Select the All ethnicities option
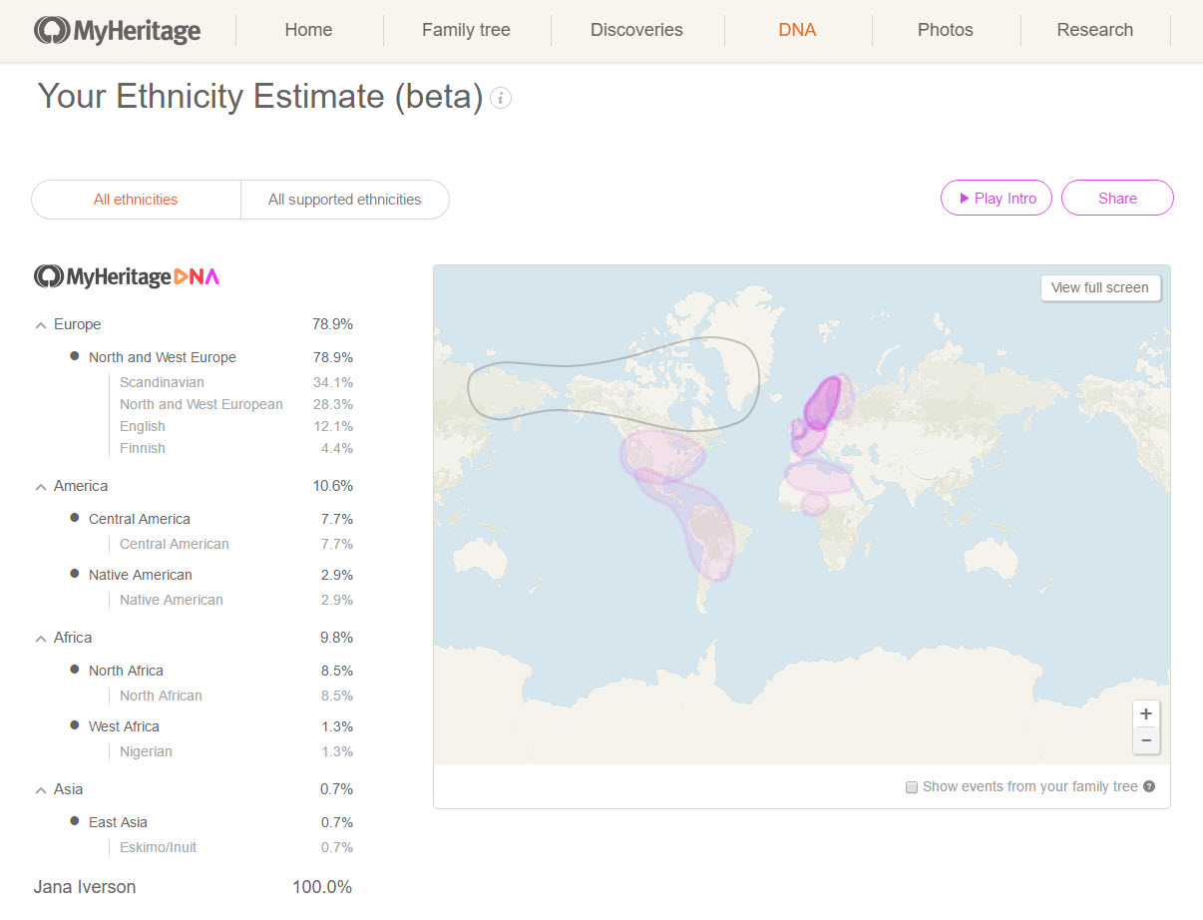 click(135, 199)
